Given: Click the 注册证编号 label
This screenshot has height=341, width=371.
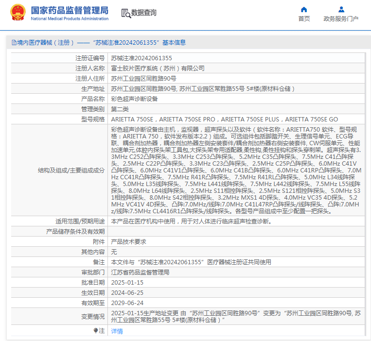Looking at the screenshot, I should tap(90, 58).
